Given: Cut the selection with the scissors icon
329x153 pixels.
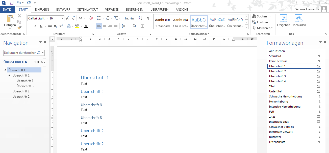Looking at the screenshot, I should (19, 16).
